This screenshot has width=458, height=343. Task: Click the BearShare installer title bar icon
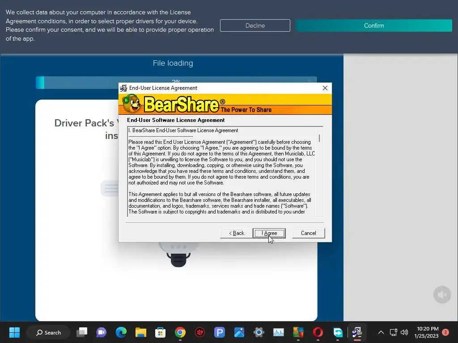[123, 88]
